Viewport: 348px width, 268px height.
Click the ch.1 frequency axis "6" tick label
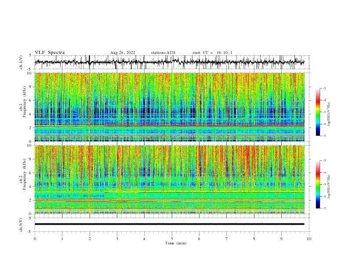pos(31,100)
